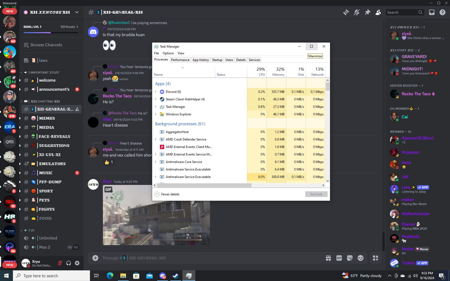Open the File menu in Task Manager
The height and width of the screenshot is (281, 450).
tap(156, 53)
